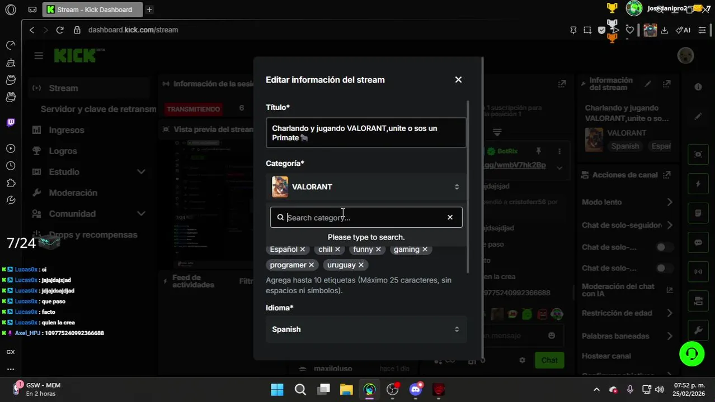Screen dimensions: 715x402
Task: Open a new browser tab
Action: [149, 9]
